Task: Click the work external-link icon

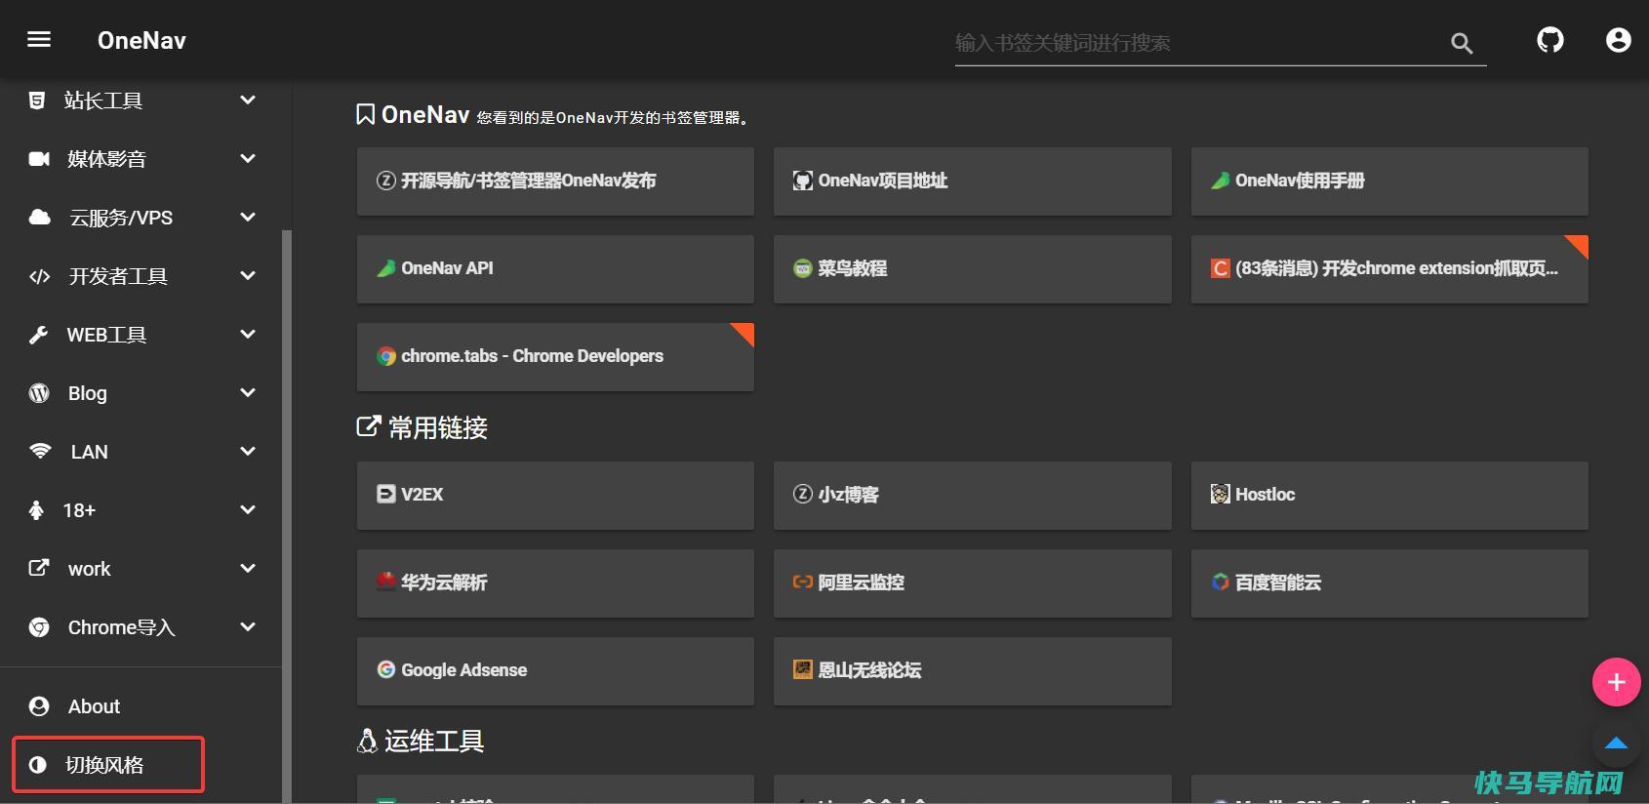Action: (39, 568)
